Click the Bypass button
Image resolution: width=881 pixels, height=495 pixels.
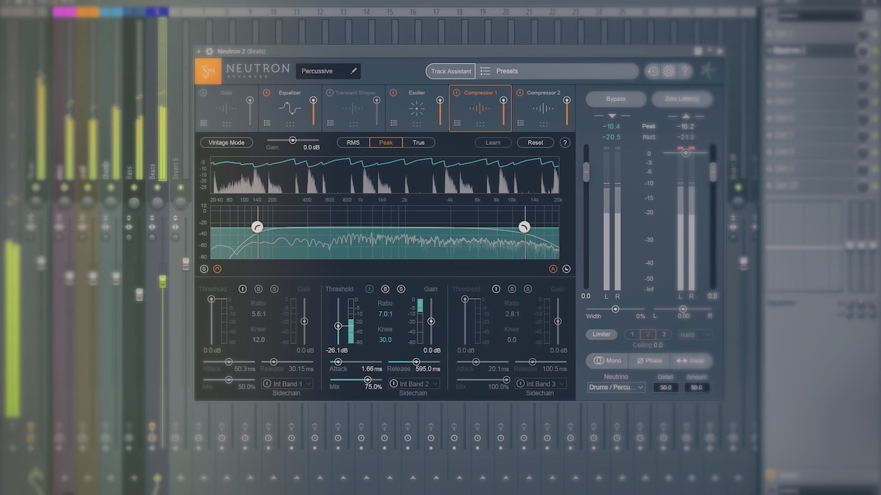pyautogui.click(x=616, y=99)
